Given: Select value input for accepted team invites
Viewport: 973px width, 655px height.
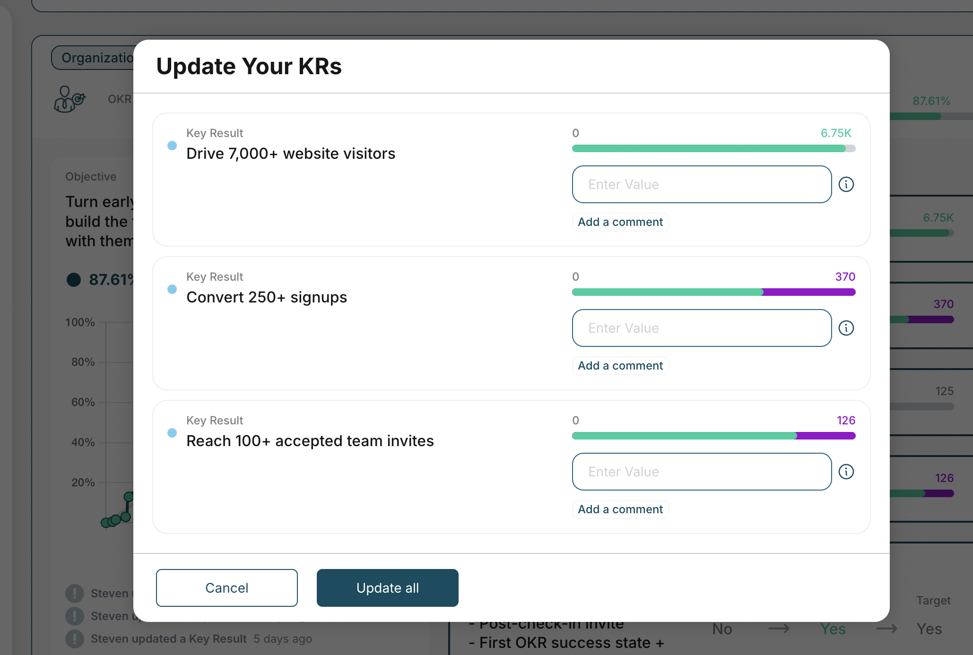Looking at the screenshot, I should pyautogui.click(x=702, y=472).
